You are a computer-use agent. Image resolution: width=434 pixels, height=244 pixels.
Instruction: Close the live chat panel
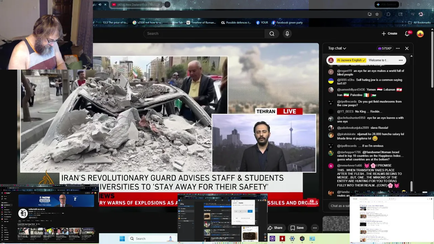point(407,48)
